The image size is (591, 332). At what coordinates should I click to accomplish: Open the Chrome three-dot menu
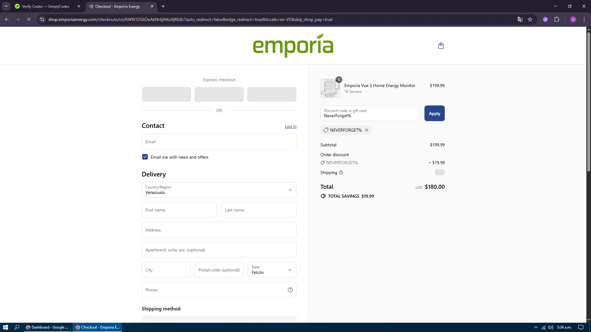pyautogui.click(x=584, y=19)
